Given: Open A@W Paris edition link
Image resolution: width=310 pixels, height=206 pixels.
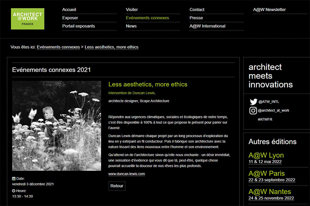Looking at the screenshot, I should (x=267, y=174).
